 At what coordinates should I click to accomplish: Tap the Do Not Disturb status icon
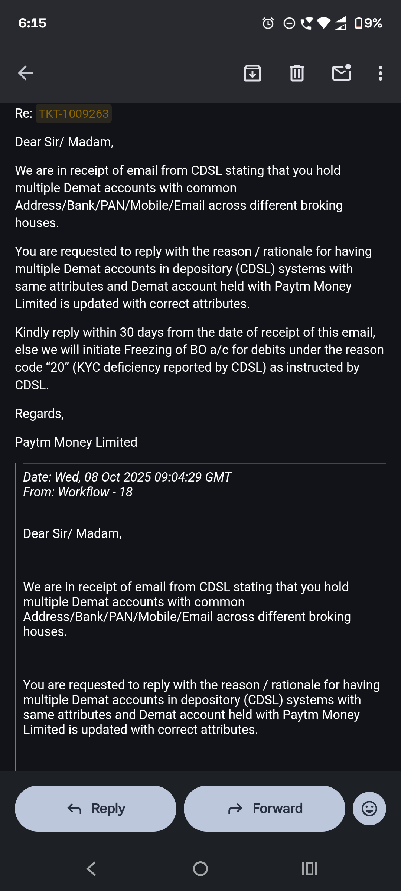coord(289,23)
